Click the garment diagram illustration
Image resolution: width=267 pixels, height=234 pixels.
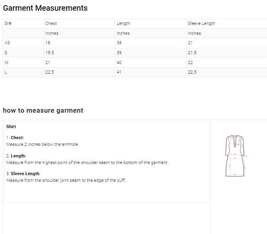coord(235,156)
